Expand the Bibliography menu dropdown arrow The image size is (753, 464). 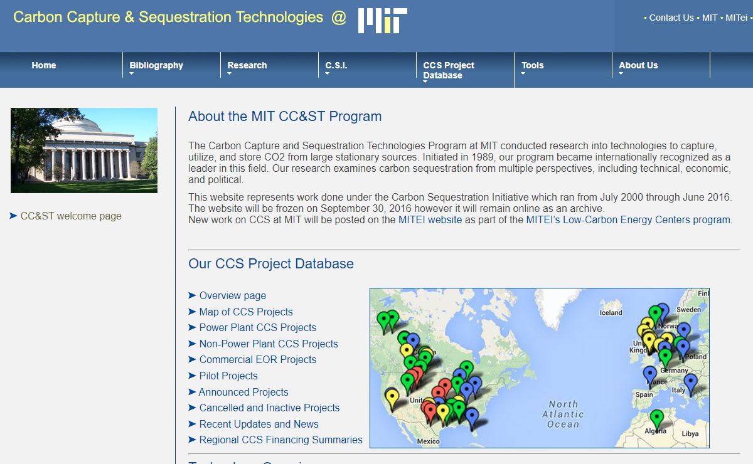[132, 74]
